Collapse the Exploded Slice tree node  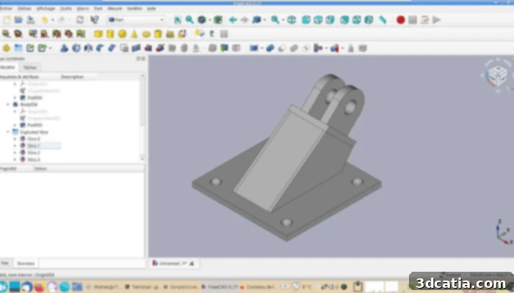[x=8, y=132]
